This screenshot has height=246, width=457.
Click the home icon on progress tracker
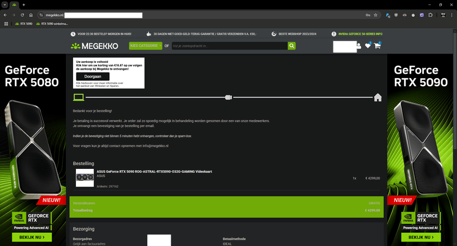pyautogui.click(x=378, y=98)
